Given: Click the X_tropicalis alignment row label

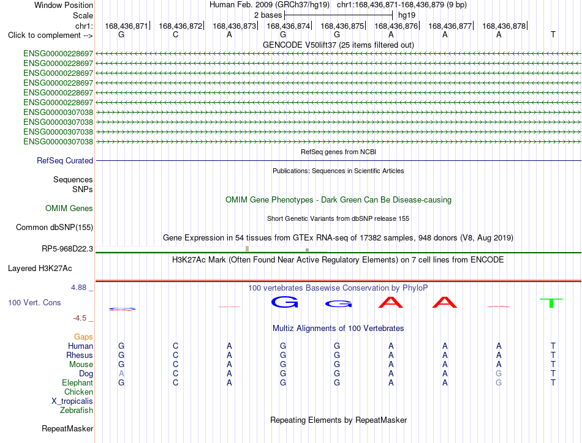Looking at the screenshot, I should point(72,401).
